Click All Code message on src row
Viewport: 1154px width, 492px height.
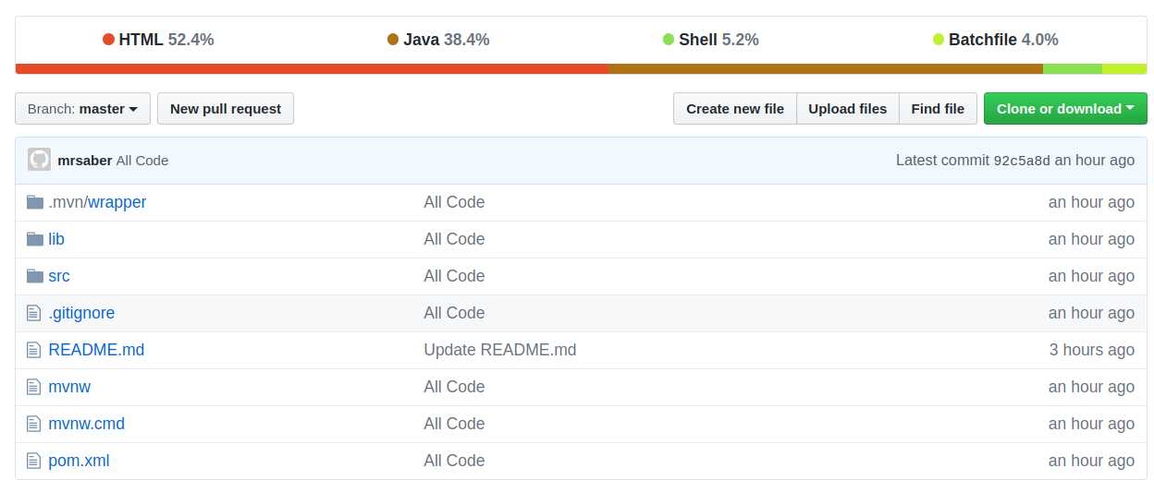(x=454, y=276)
